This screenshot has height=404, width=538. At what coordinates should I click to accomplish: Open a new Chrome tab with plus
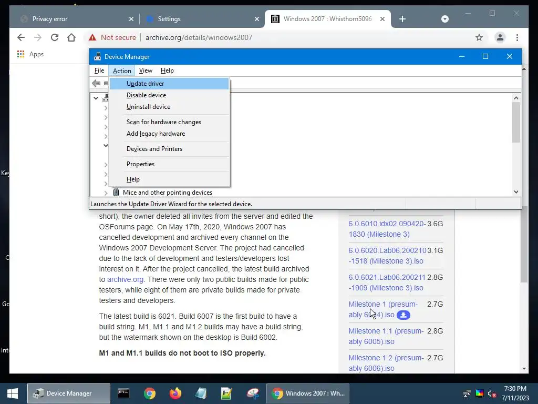pos(402,19)
